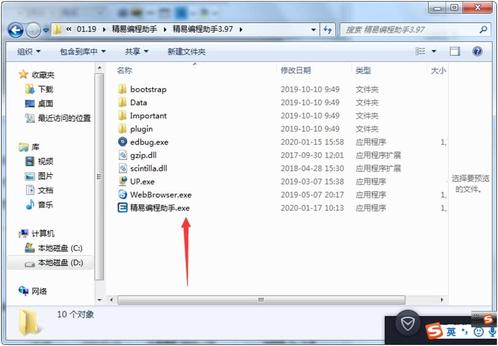Sort by 名称 column header
This screenshot has height=346, width=498.
point(124,70)
